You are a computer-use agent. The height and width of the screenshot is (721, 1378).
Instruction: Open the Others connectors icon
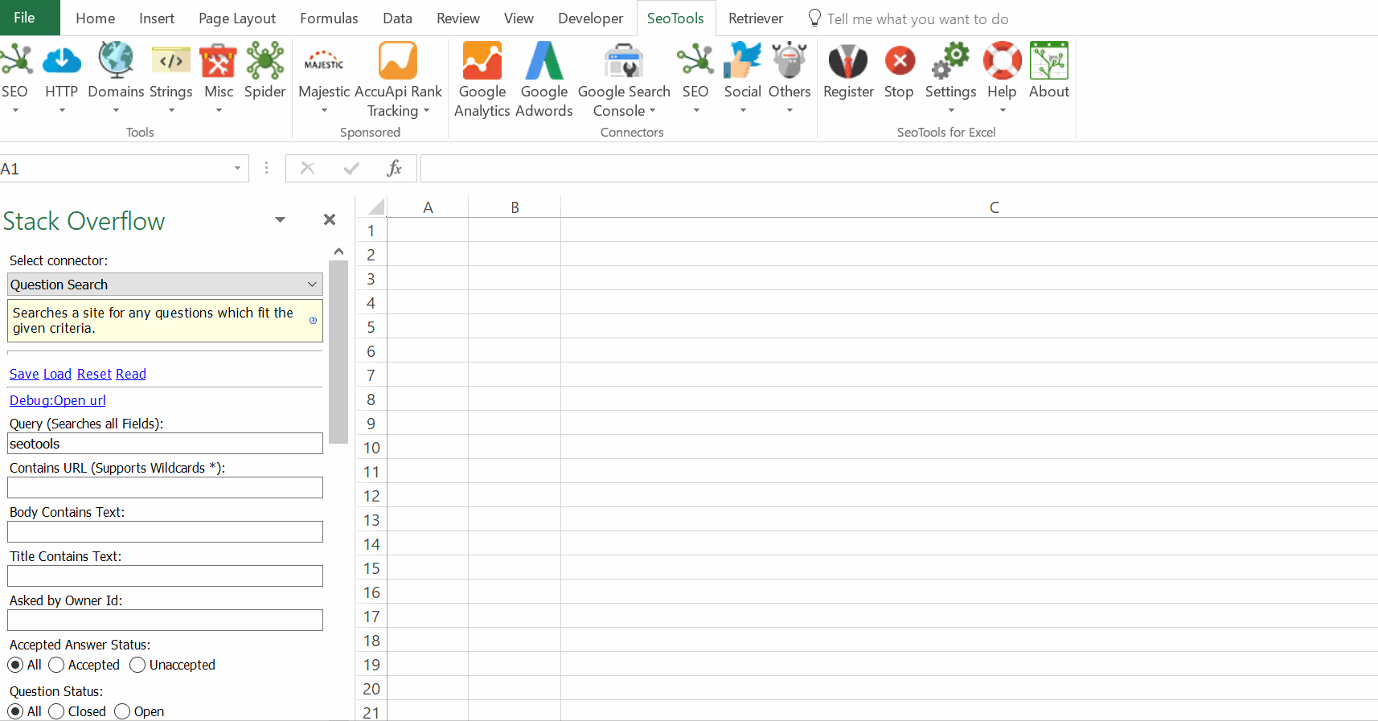(x=789, y=61)
